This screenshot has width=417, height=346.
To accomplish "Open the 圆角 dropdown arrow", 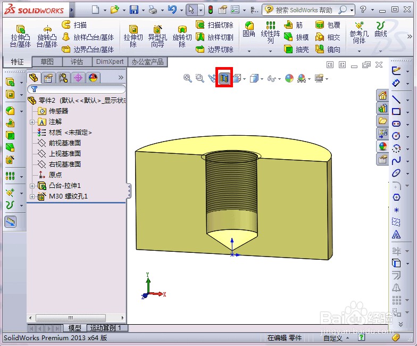I will [249, 51].
